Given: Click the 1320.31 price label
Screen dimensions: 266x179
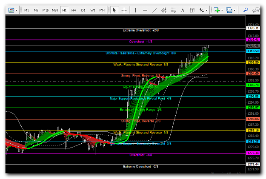Looking at the screenshot, I should [253, 28].
